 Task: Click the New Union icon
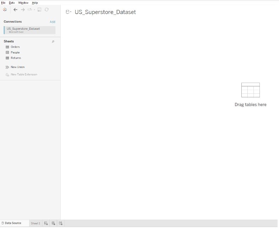coord(7,67)
